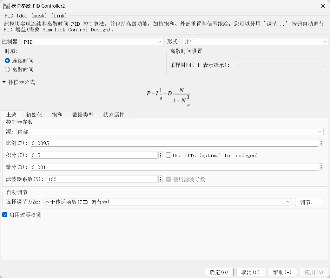The width and height of the screenshot is (330, 278).
Task: Click the three-dot menu beside 积分(I) field
Action: point(161,155)
